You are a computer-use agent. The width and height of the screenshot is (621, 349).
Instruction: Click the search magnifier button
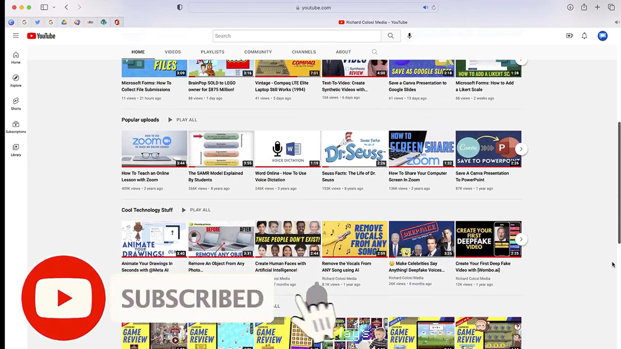pos(391,36)
